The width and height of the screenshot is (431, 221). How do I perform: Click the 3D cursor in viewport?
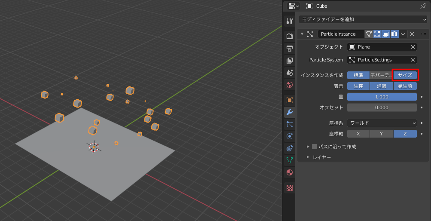[x=94, y=147]
